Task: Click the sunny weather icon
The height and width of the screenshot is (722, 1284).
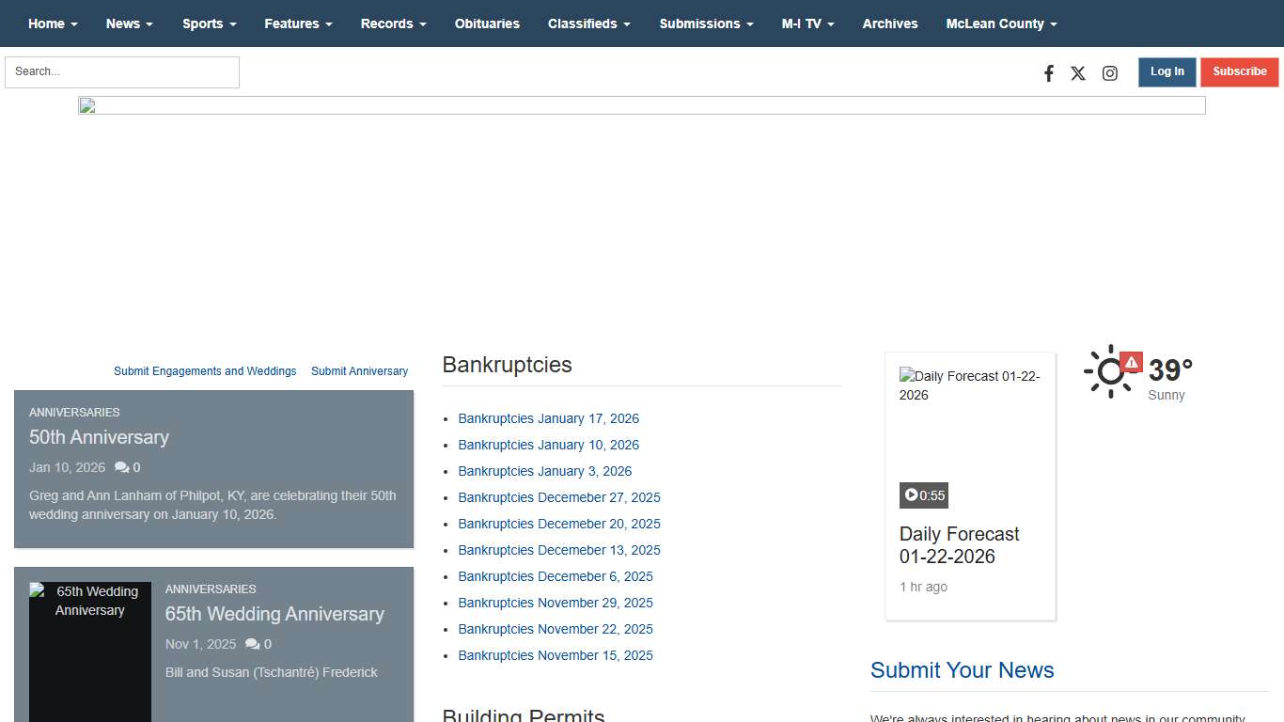Action: click(1110, 372)
